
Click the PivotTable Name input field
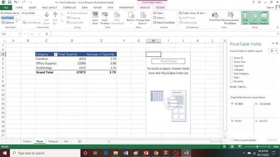point(10,18)
